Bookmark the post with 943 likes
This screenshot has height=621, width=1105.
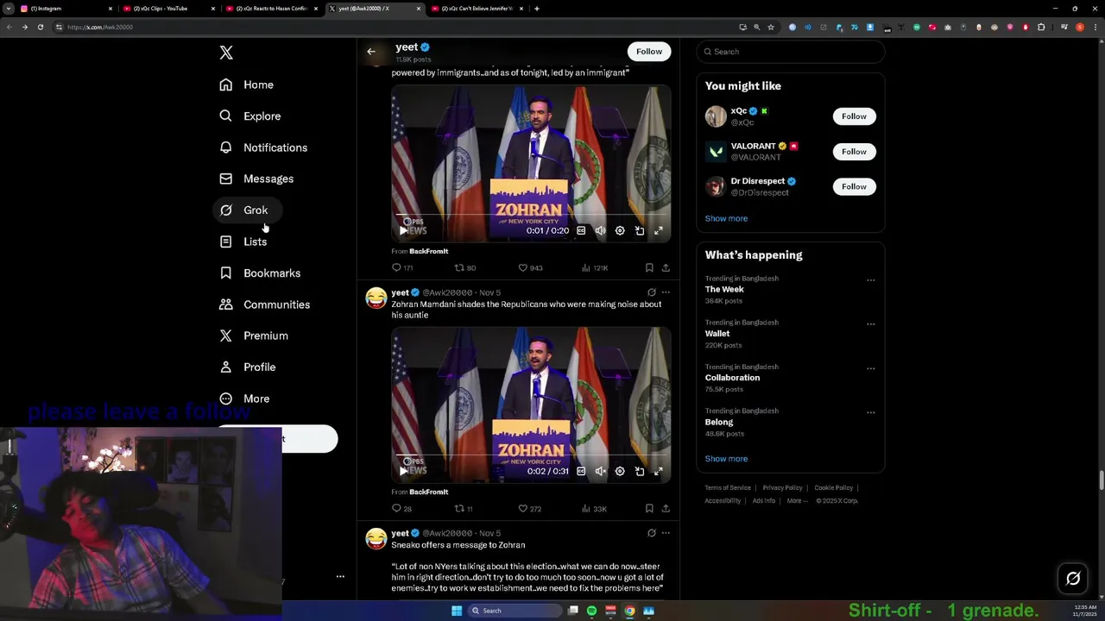click(x=649, y=267)
